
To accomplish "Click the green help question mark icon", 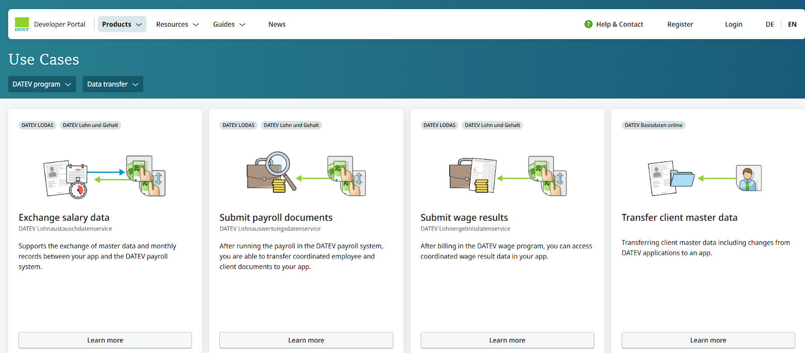I will pos(588,24).
